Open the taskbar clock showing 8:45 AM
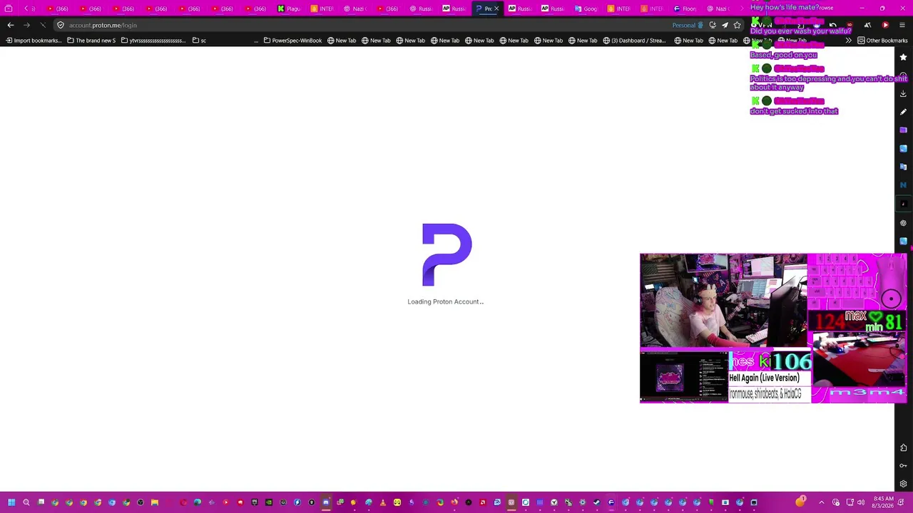 pos(883,502)
